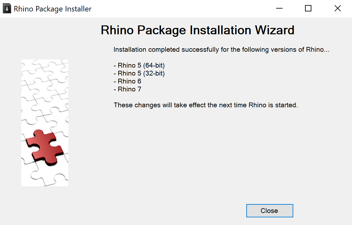Maximize the Rhino Package Installer window

pos(308,9)
